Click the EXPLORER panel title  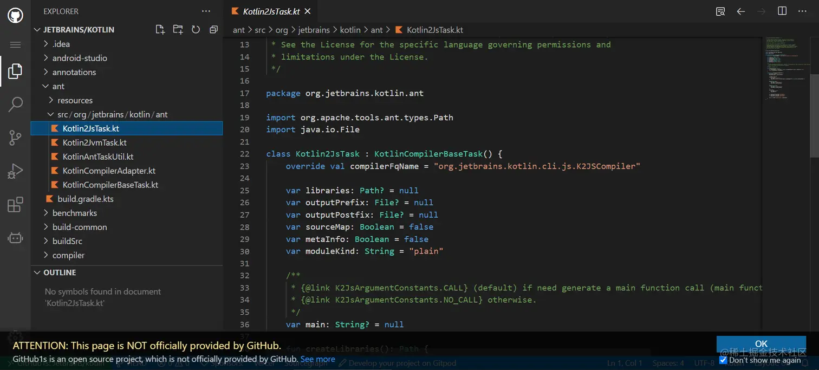(61, 11)
